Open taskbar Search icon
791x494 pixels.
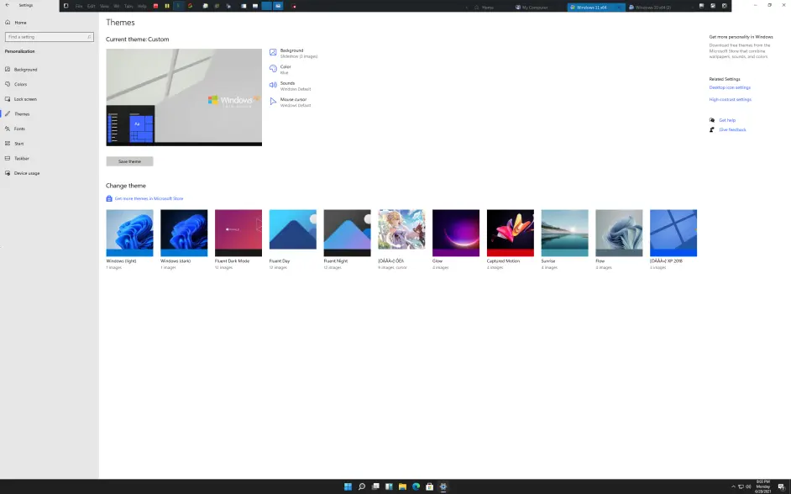coord(362,486)
